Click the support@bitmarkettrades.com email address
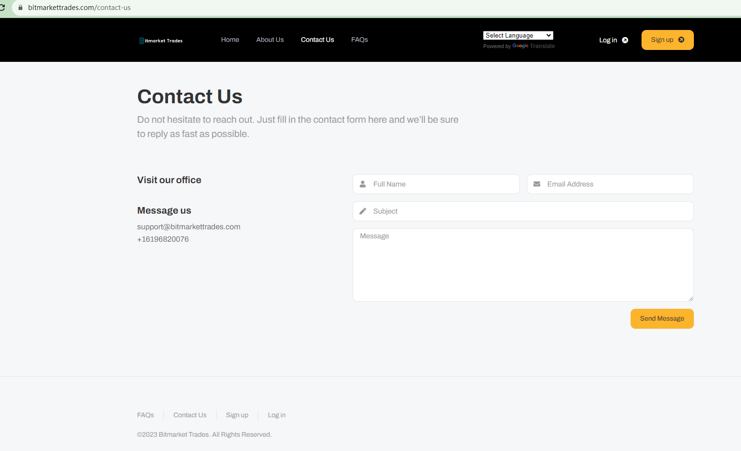This screenshot has width=741, height=451. coord(188,227)
